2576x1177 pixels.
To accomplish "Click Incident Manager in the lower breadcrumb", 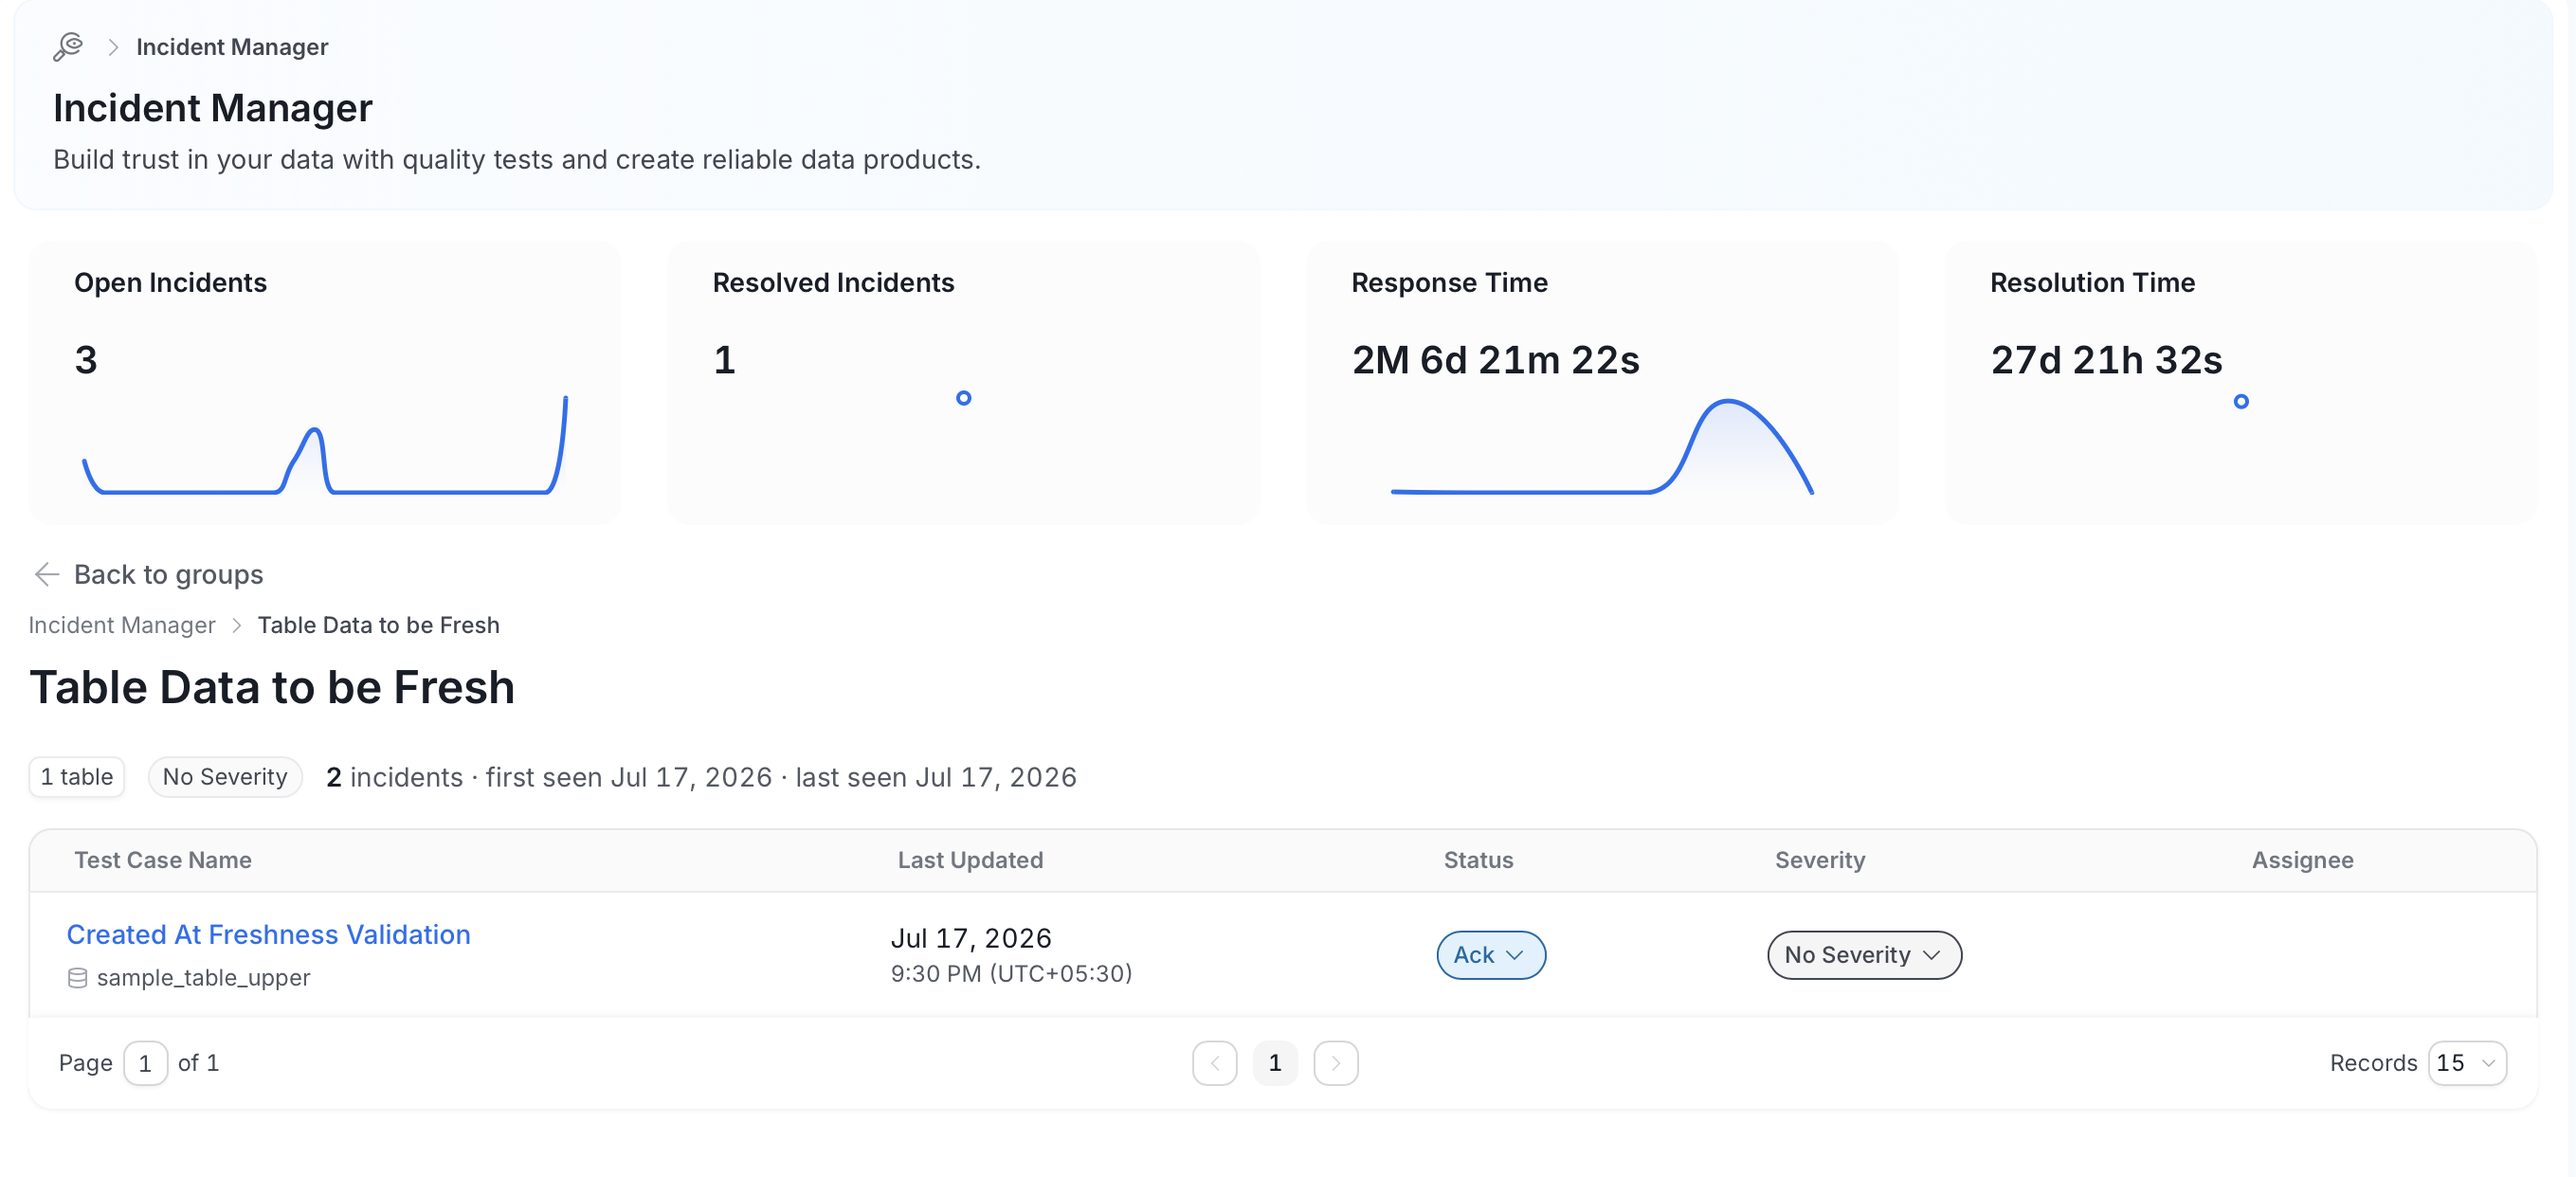I will point(122,625).
